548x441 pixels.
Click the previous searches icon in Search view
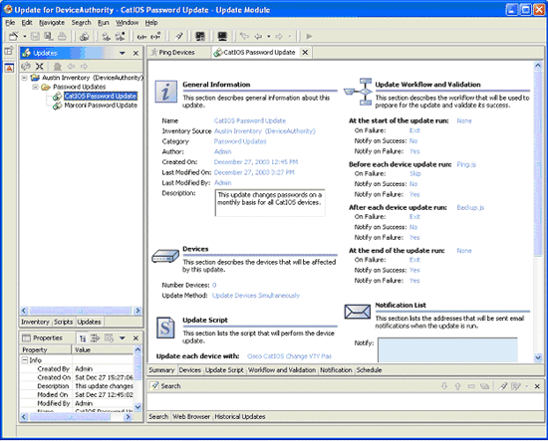[516, 386]
